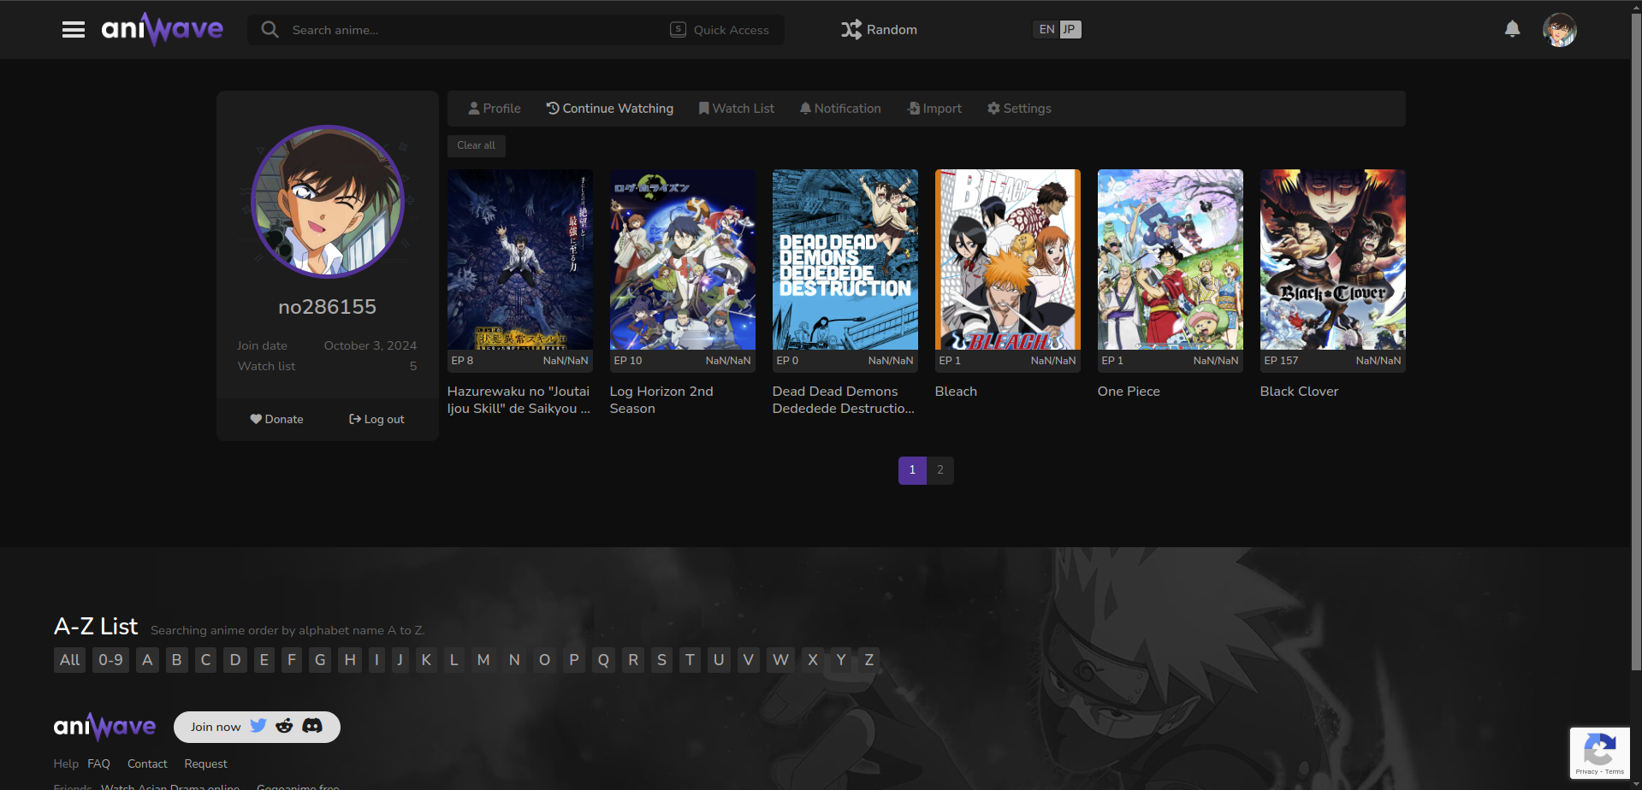Click the notification bell icon in header
The image size is (1642, 790).
click(1512, 29)
